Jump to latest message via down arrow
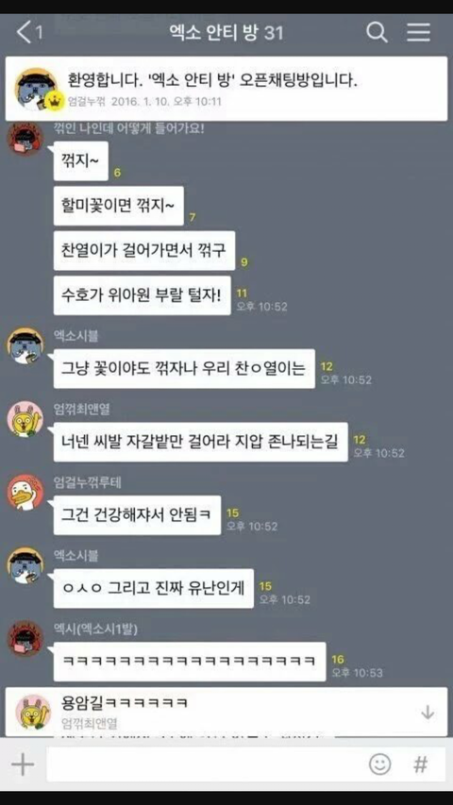Image resolution: width=453 pixels, height=805 pixels. (x=428, y=713)
